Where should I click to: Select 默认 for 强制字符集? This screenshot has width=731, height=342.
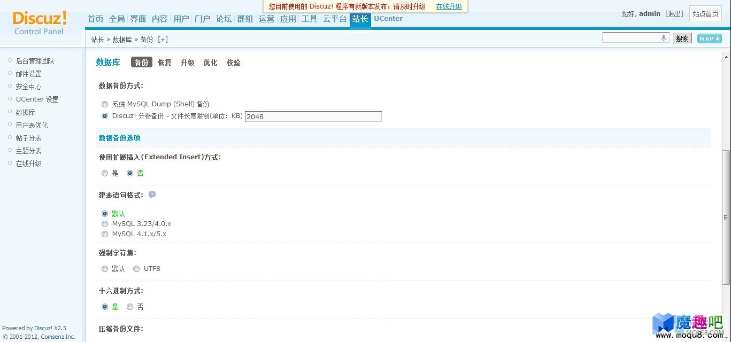point(105,269)
